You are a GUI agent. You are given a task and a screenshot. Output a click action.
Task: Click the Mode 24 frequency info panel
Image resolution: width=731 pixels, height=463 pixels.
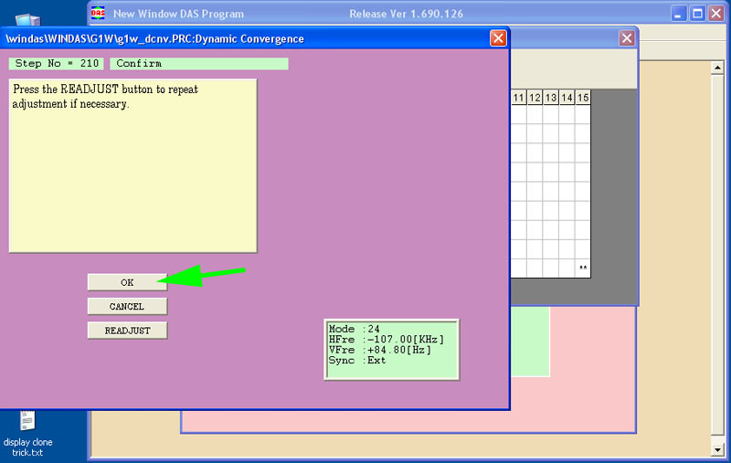tap(392, 350)
